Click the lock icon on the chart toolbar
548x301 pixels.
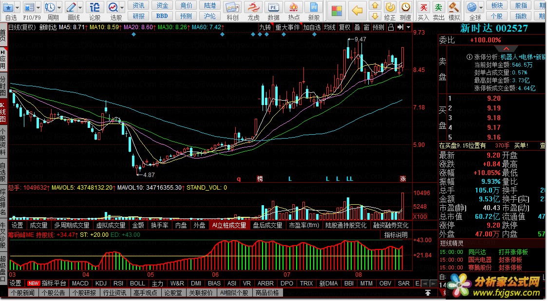(x=391, y=27)
